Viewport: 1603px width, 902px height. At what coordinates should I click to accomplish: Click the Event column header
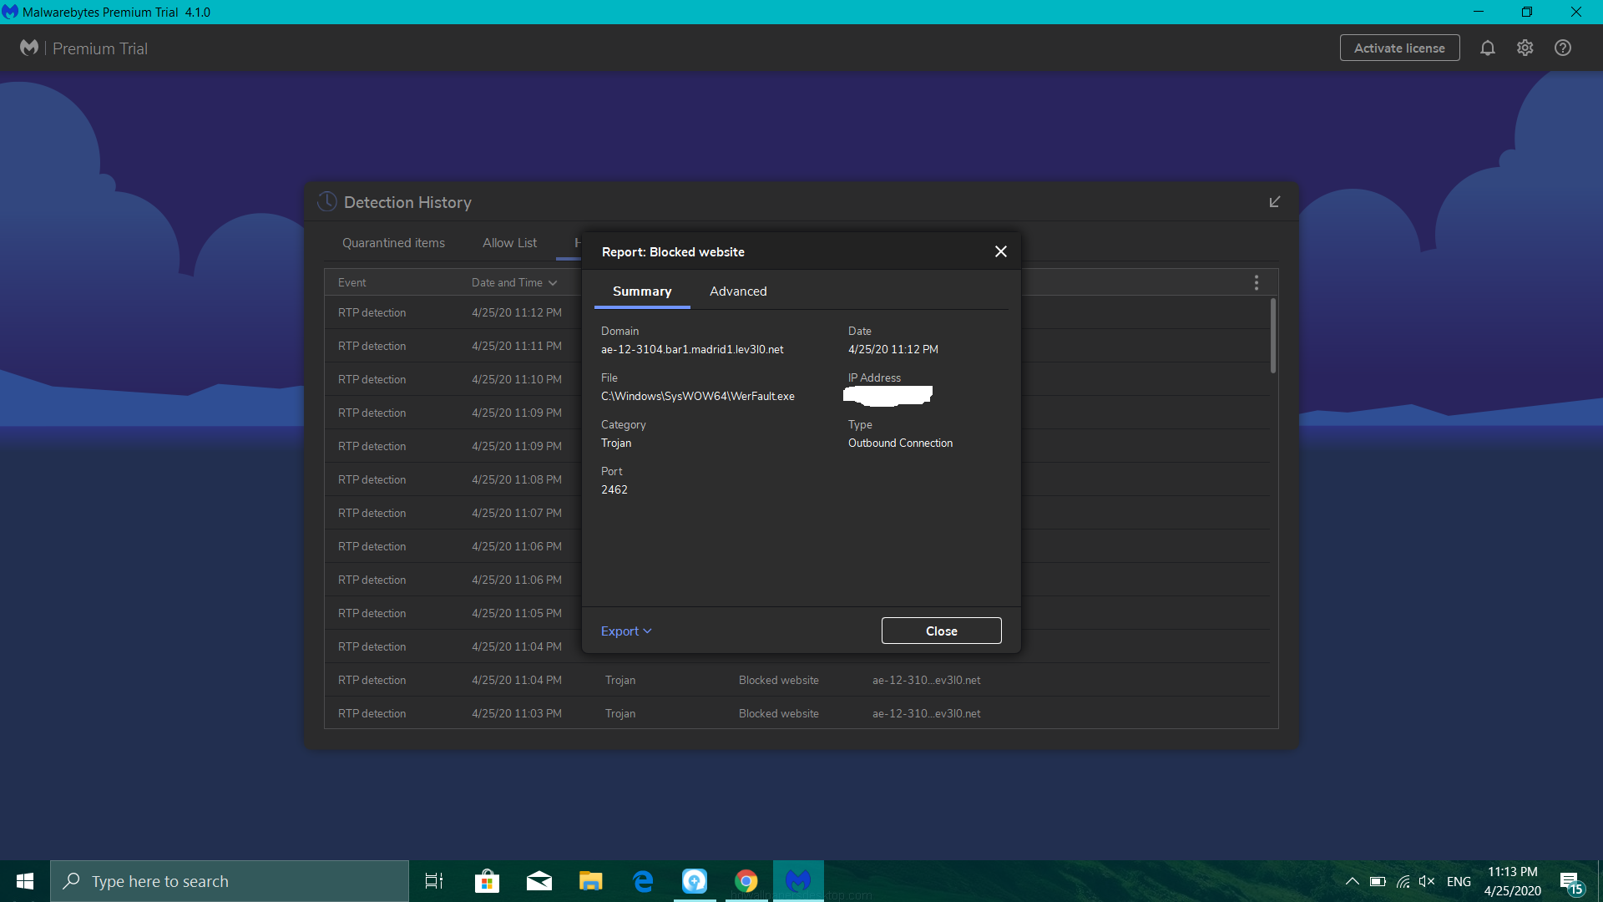tap(351, 282)
